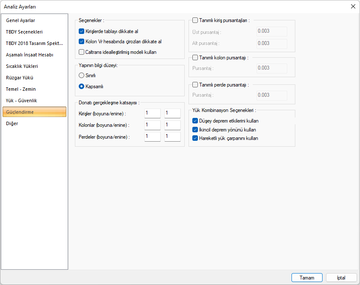Image resolution: width=360 pixels, height=285 pixels.
Task: Open the Genel Ayarlar section
Action: [20, 20]
